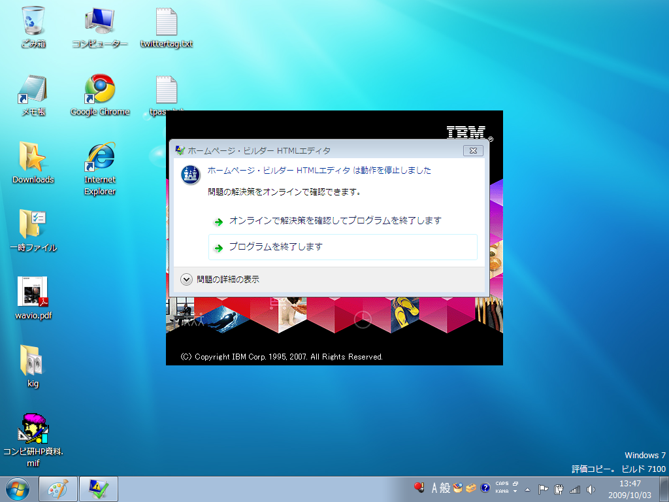Viewport: 669px width, 502px height.
Task: Click the castle app icon in the dialog
Action: [x=191, y=175]
